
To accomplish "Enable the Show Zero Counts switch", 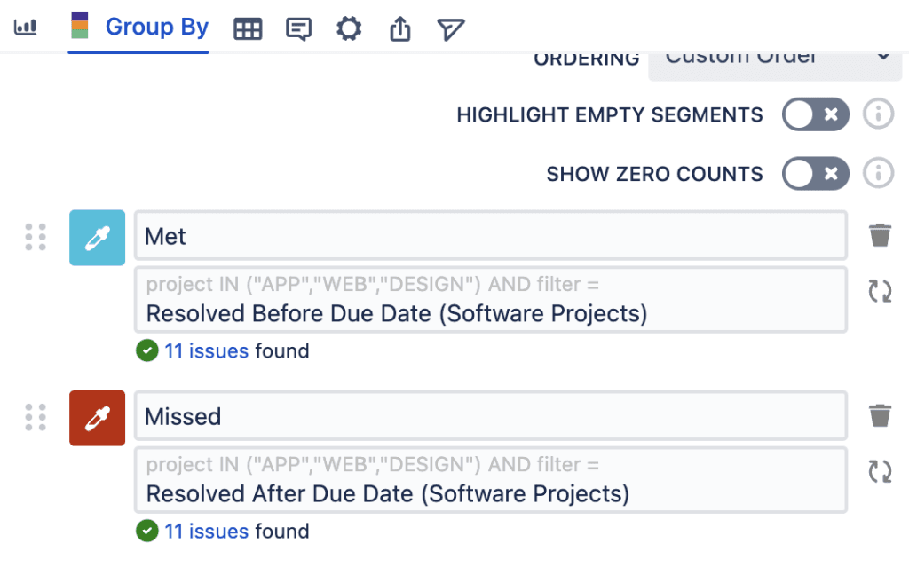I will click(x=815, y=174).
